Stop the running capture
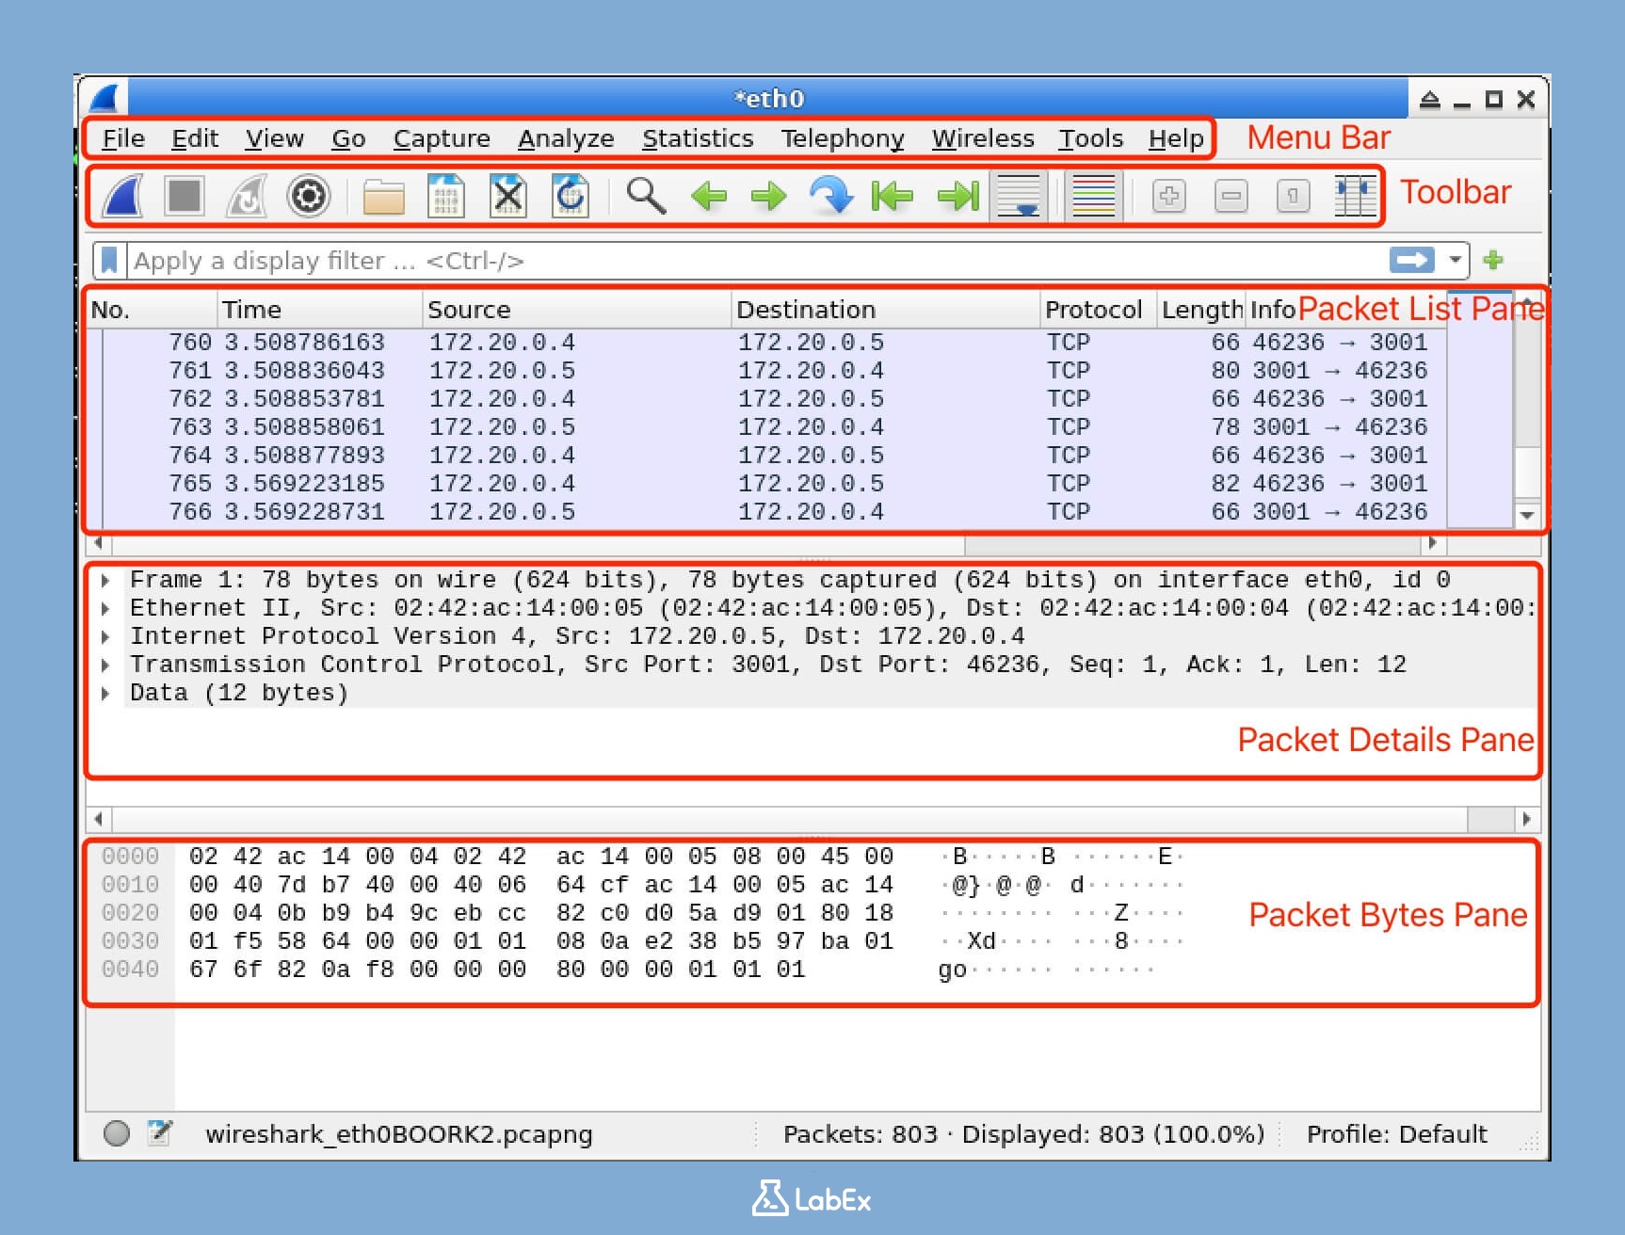This screenshot has height=1235, width=1625. pyautogui.click(x=185, y=196)
